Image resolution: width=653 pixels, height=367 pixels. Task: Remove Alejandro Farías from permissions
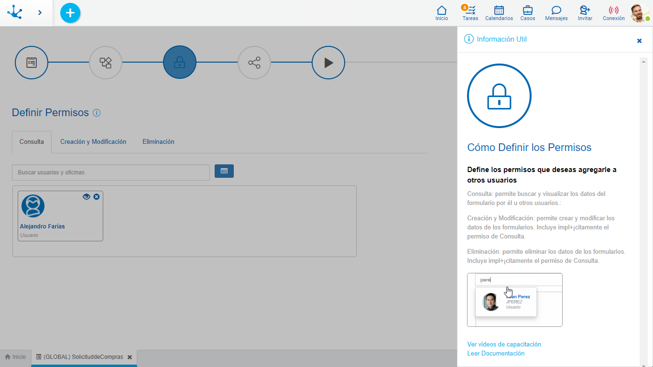click(x=97, y=196)
